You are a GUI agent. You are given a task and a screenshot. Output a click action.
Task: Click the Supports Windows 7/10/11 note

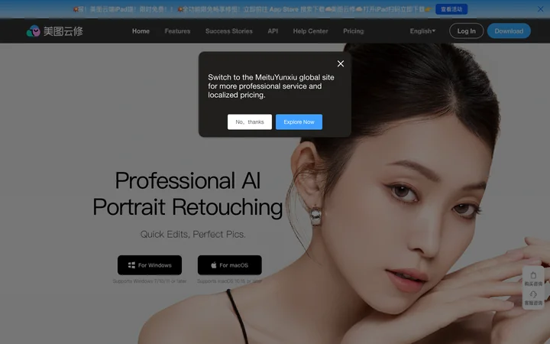point(150,281)
